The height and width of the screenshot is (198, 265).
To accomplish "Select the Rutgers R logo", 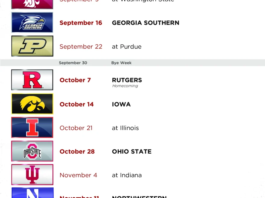I will pyautogui.click(x=32, y=80).
